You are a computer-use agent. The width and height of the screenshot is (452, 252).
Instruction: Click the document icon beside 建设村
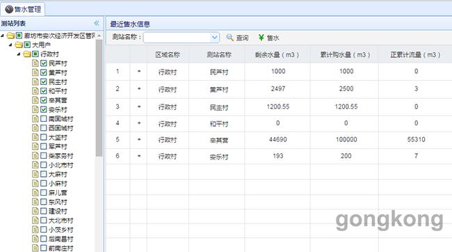click(x=35, y=212)
